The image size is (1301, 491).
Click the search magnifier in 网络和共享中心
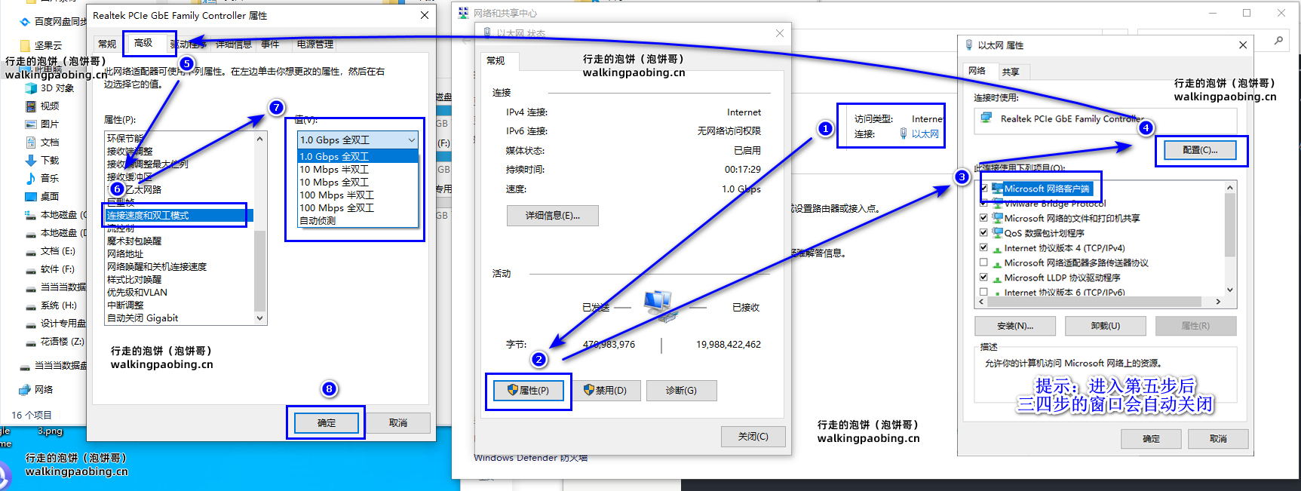click(1278, 41)
